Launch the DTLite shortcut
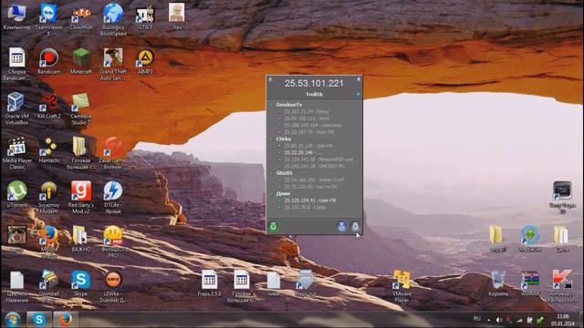This screenshot has height=328, width=584. pyautogui.click(x=113, y=198)
